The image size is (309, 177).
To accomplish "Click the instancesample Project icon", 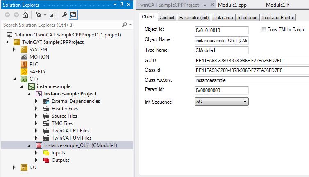I will [39, 94].
